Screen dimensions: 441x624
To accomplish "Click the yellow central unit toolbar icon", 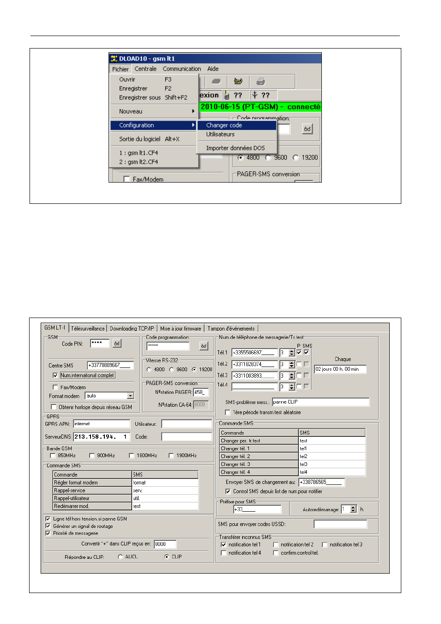I will tap(238, 82).
